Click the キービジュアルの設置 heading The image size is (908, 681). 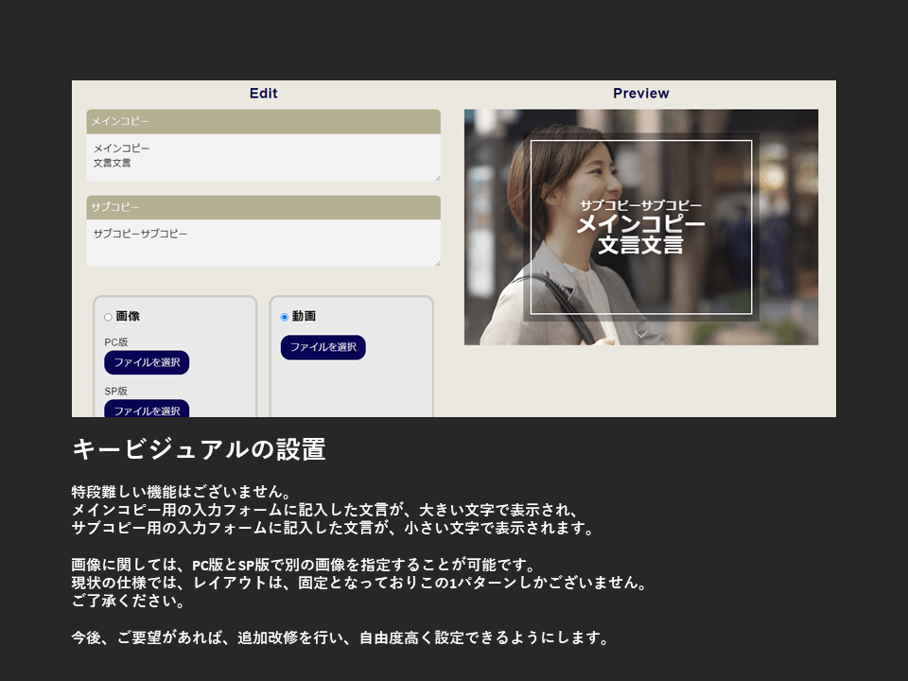click(x=199, y=450)
